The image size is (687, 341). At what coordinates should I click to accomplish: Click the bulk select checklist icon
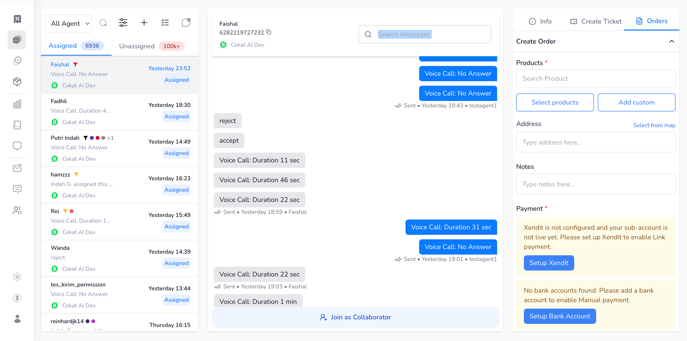pos(165,23)
